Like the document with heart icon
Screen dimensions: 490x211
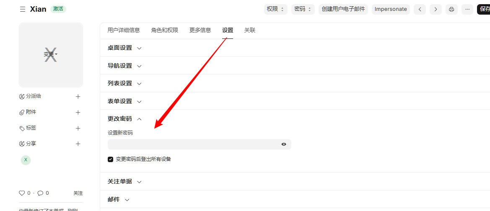(x=22, y=193)
